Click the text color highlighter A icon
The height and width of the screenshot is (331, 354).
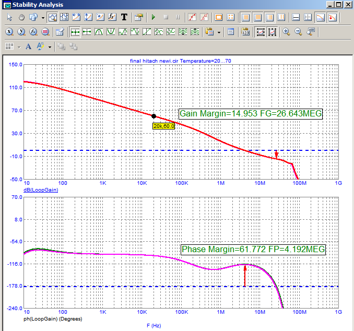40,46
